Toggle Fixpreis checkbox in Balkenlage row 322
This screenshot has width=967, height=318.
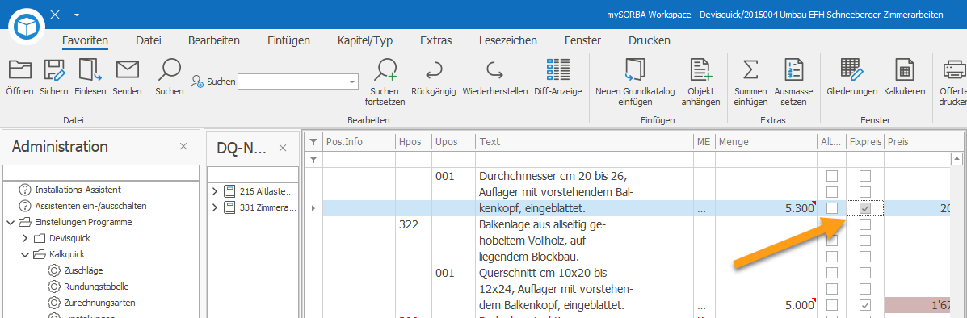pyautogui.click(x=865, y=224)
